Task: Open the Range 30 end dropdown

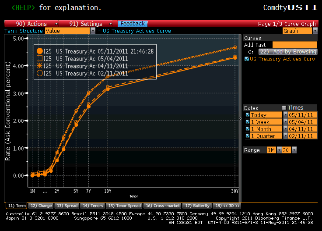Action: [x=294, y=150]
